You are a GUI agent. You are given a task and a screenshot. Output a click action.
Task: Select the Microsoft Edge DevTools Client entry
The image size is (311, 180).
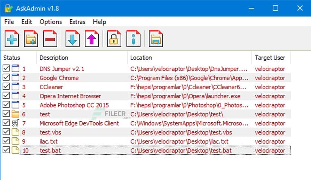click(79, 123)
